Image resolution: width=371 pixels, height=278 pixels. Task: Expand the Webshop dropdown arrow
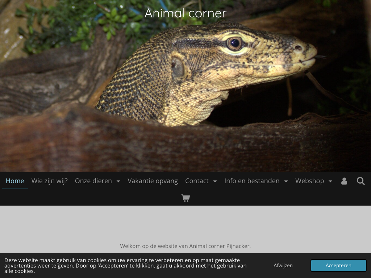pos(330,181)
